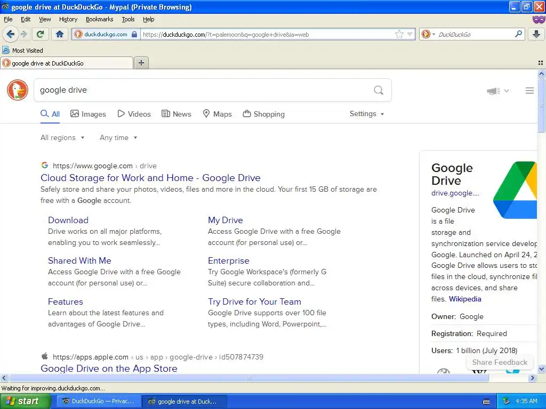Click the padlock icon in the address bar
The width and height of the screenshot is (546, 409).
click(x=134, y=34)
